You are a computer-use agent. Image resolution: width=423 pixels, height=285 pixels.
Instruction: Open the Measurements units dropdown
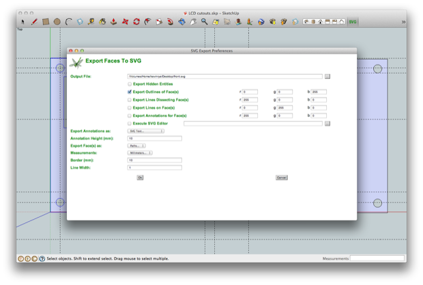point(140,153)
